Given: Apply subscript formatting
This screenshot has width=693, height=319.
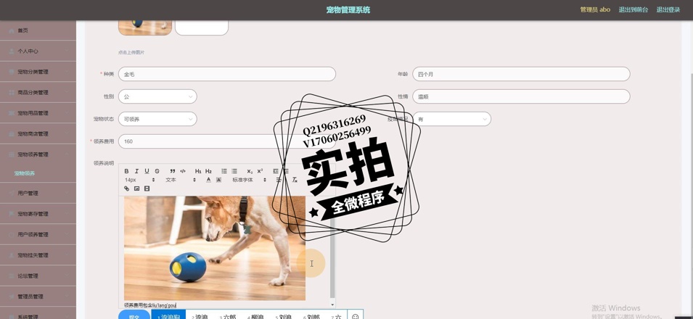Looking at the screenshot, I should click(250, 171).
